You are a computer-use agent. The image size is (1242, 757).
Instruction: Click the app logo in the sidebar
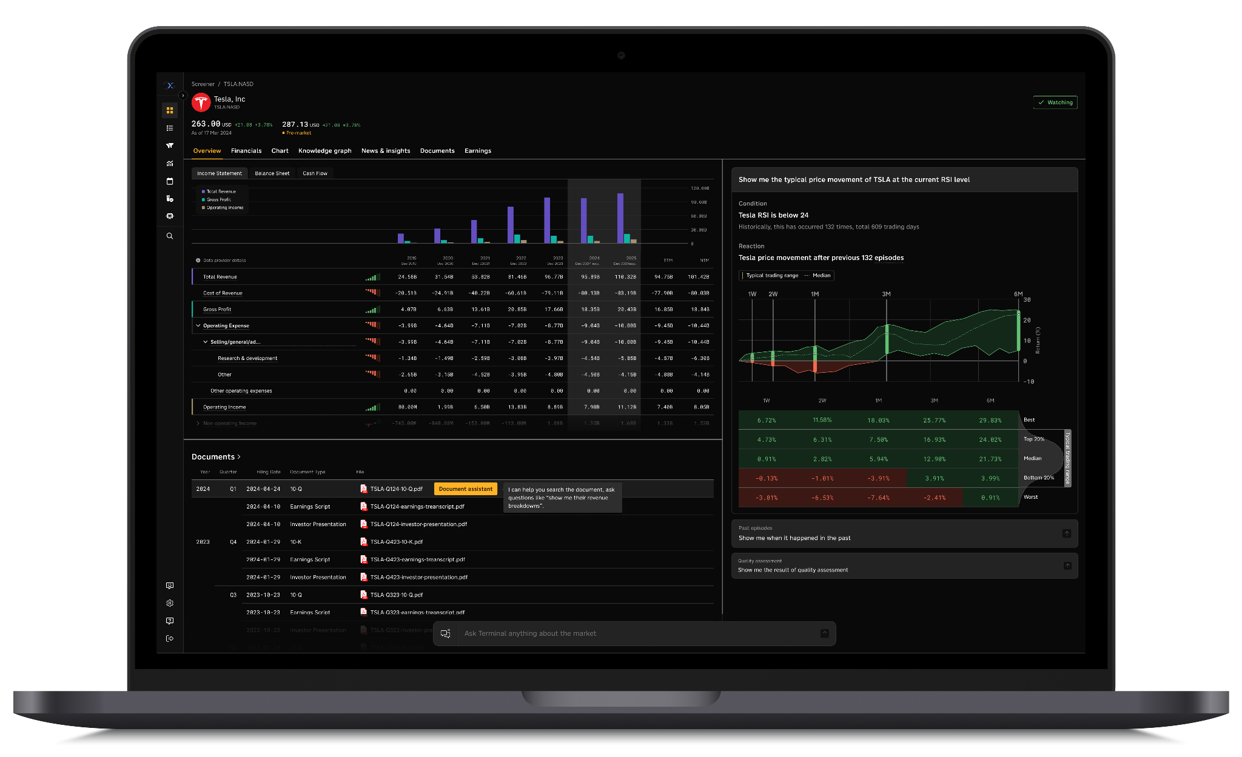point(170,85)
